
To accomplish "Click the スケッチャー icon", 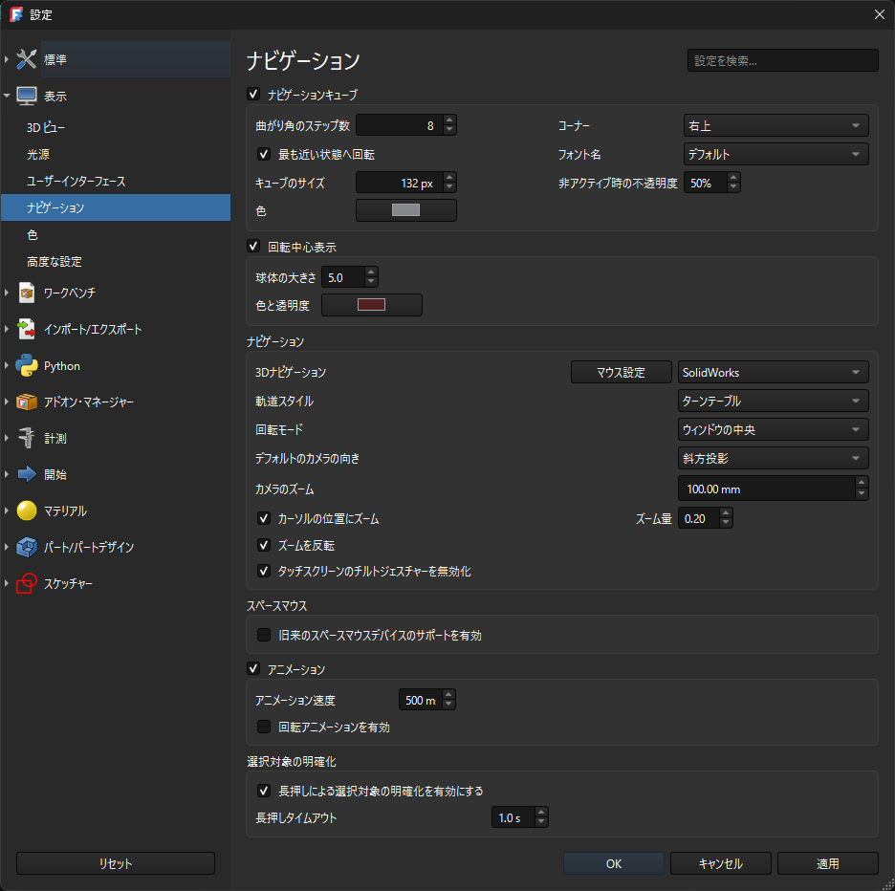I will tap(26, 583).
